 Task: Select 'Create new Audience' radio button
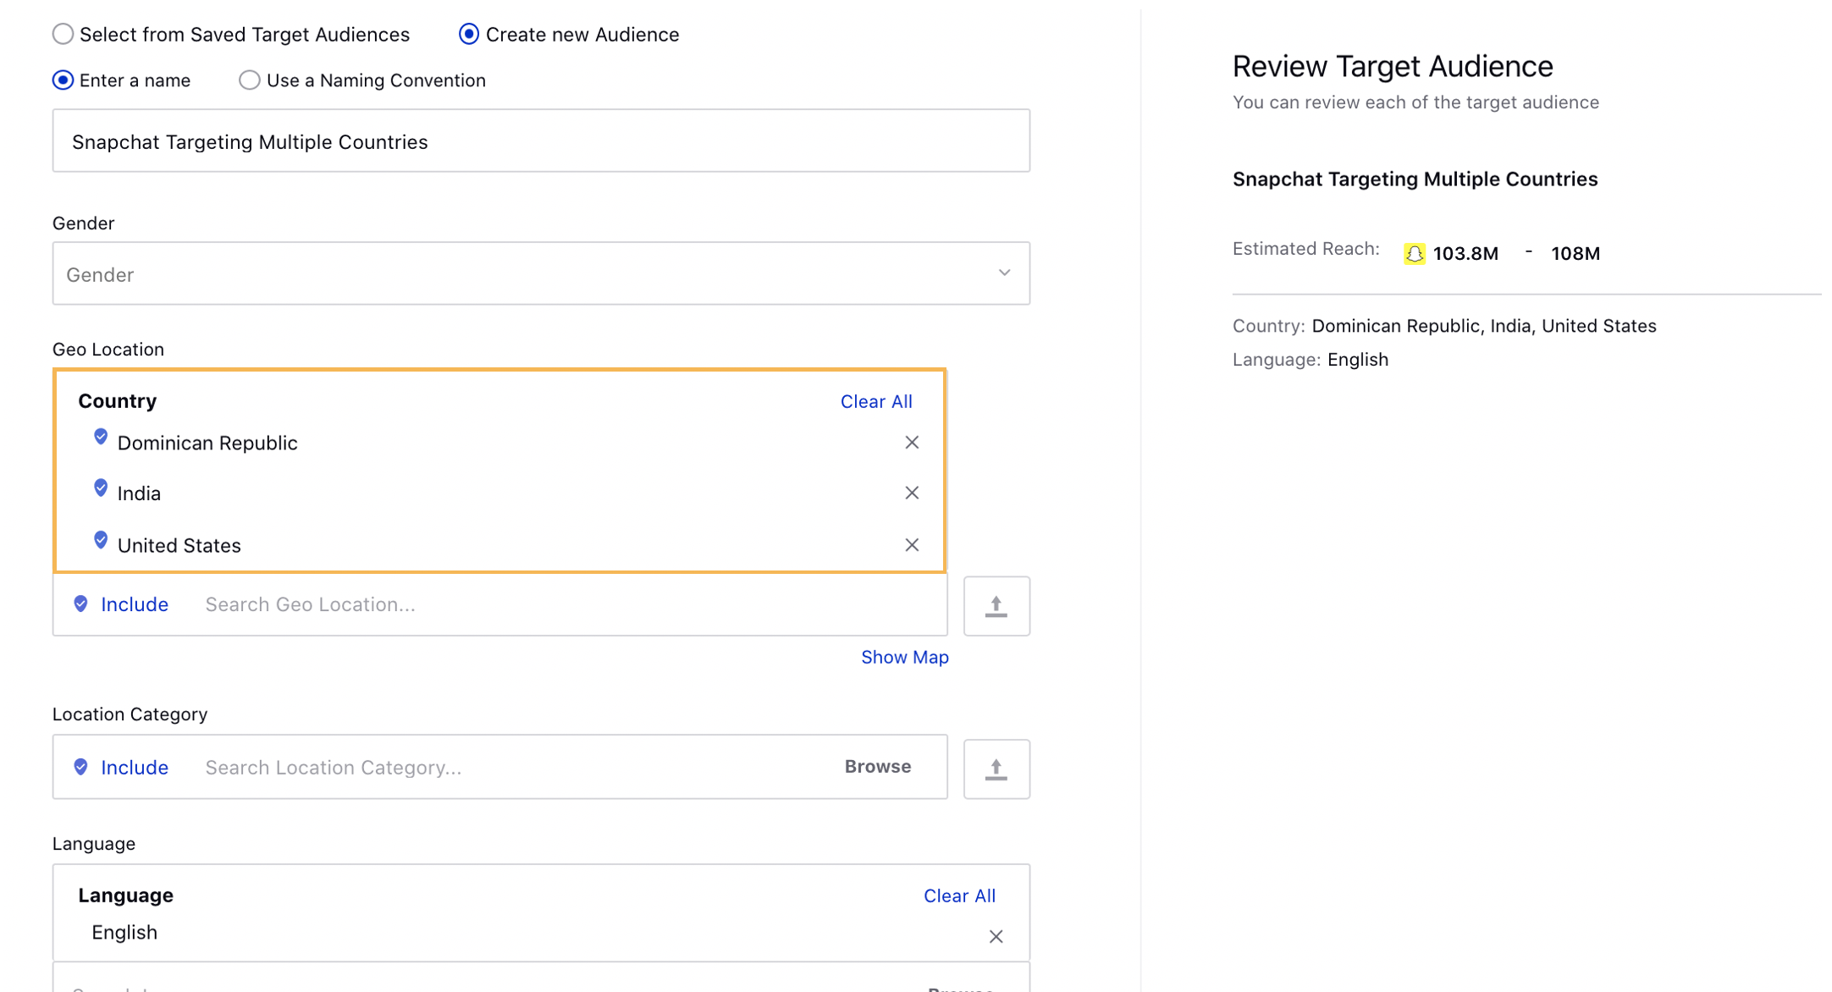468,34
